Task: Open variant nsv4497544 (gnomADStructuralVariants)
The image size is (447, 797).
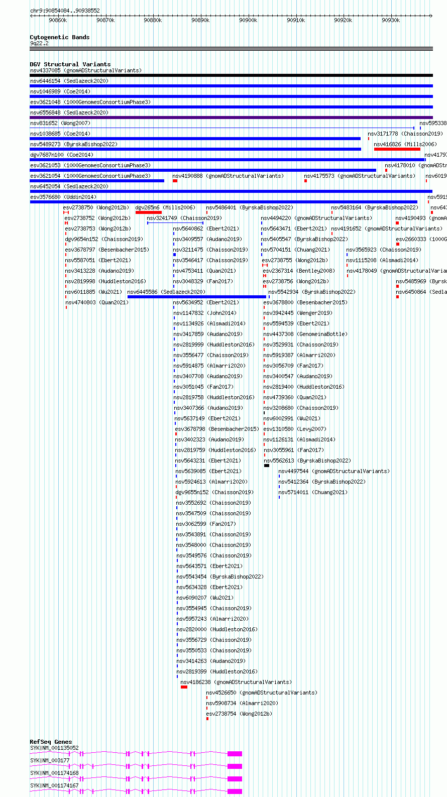Action: click(x=334, y=471)
